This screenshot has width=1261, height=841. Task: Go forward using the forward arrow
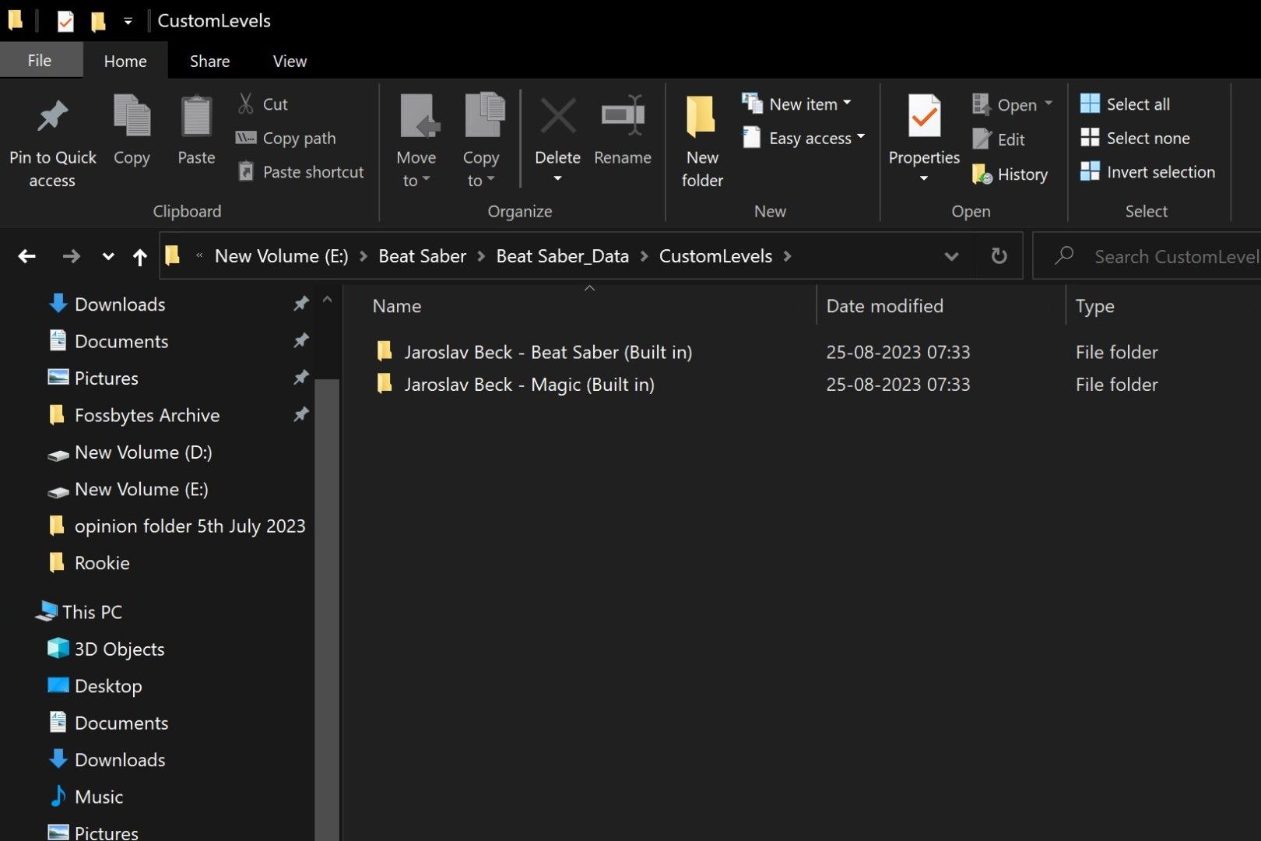pyautogui.click(x=71, y=256)
